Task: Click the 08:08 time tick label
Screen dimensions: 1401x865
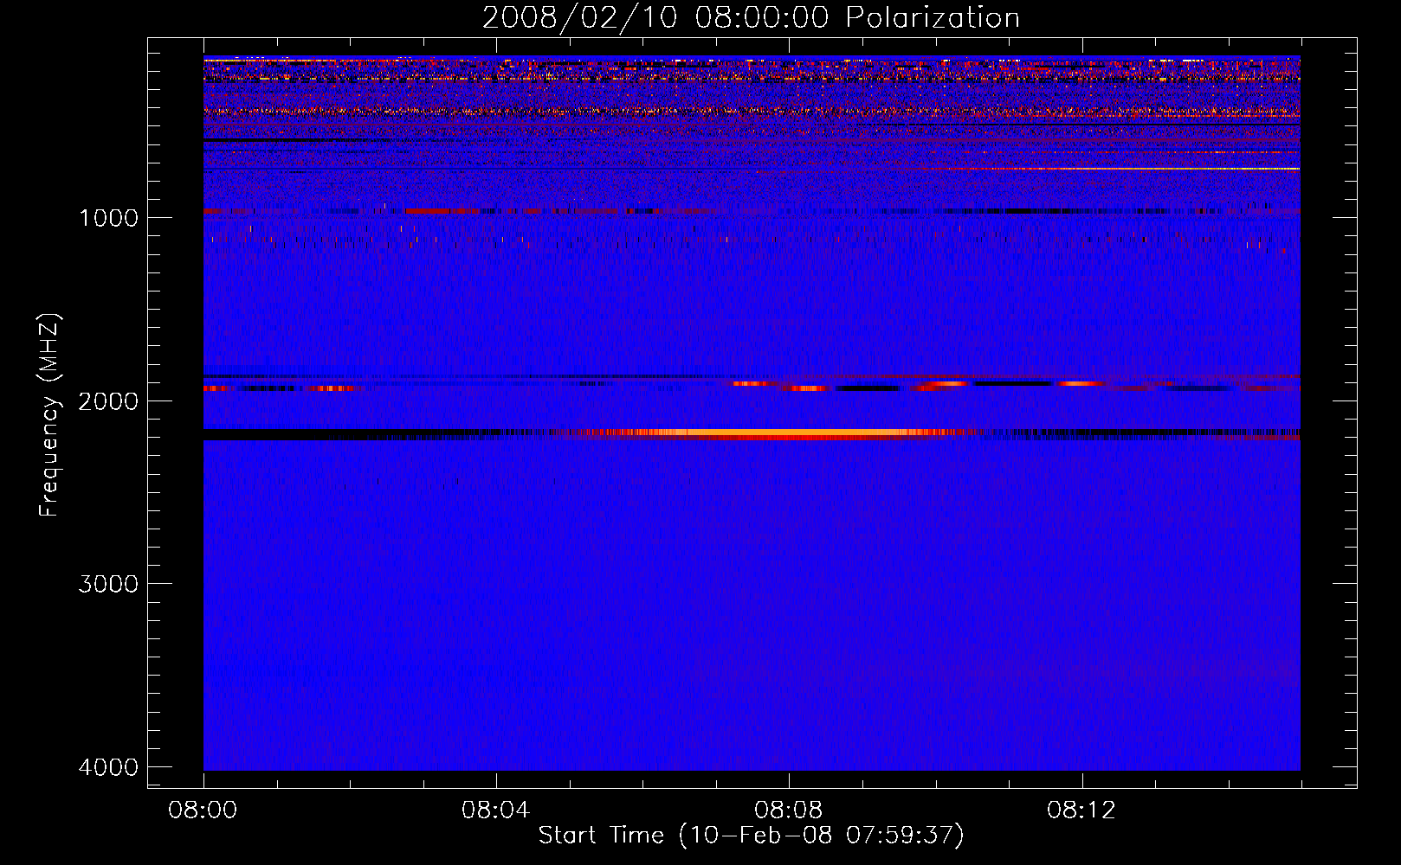Action: click(x=789, y=811)
